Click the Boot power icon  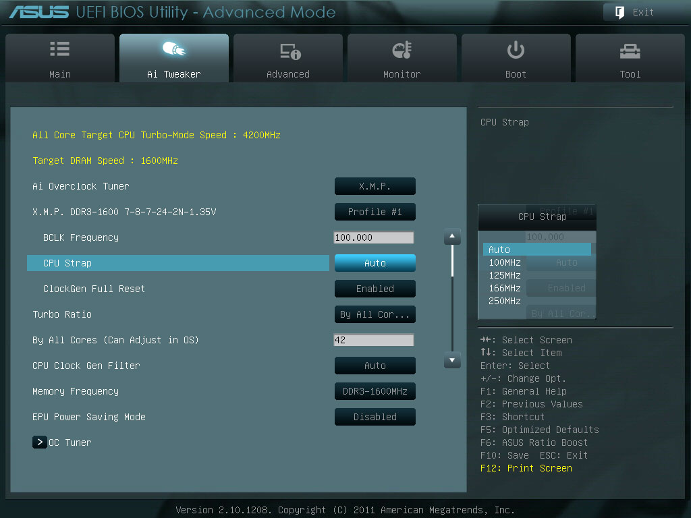[516, 50]
